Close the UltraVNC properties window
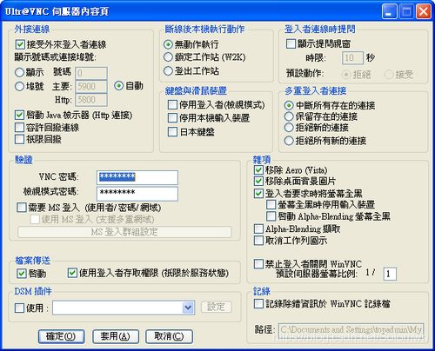This screenshot has width=435, height=351. pos(424,12)
